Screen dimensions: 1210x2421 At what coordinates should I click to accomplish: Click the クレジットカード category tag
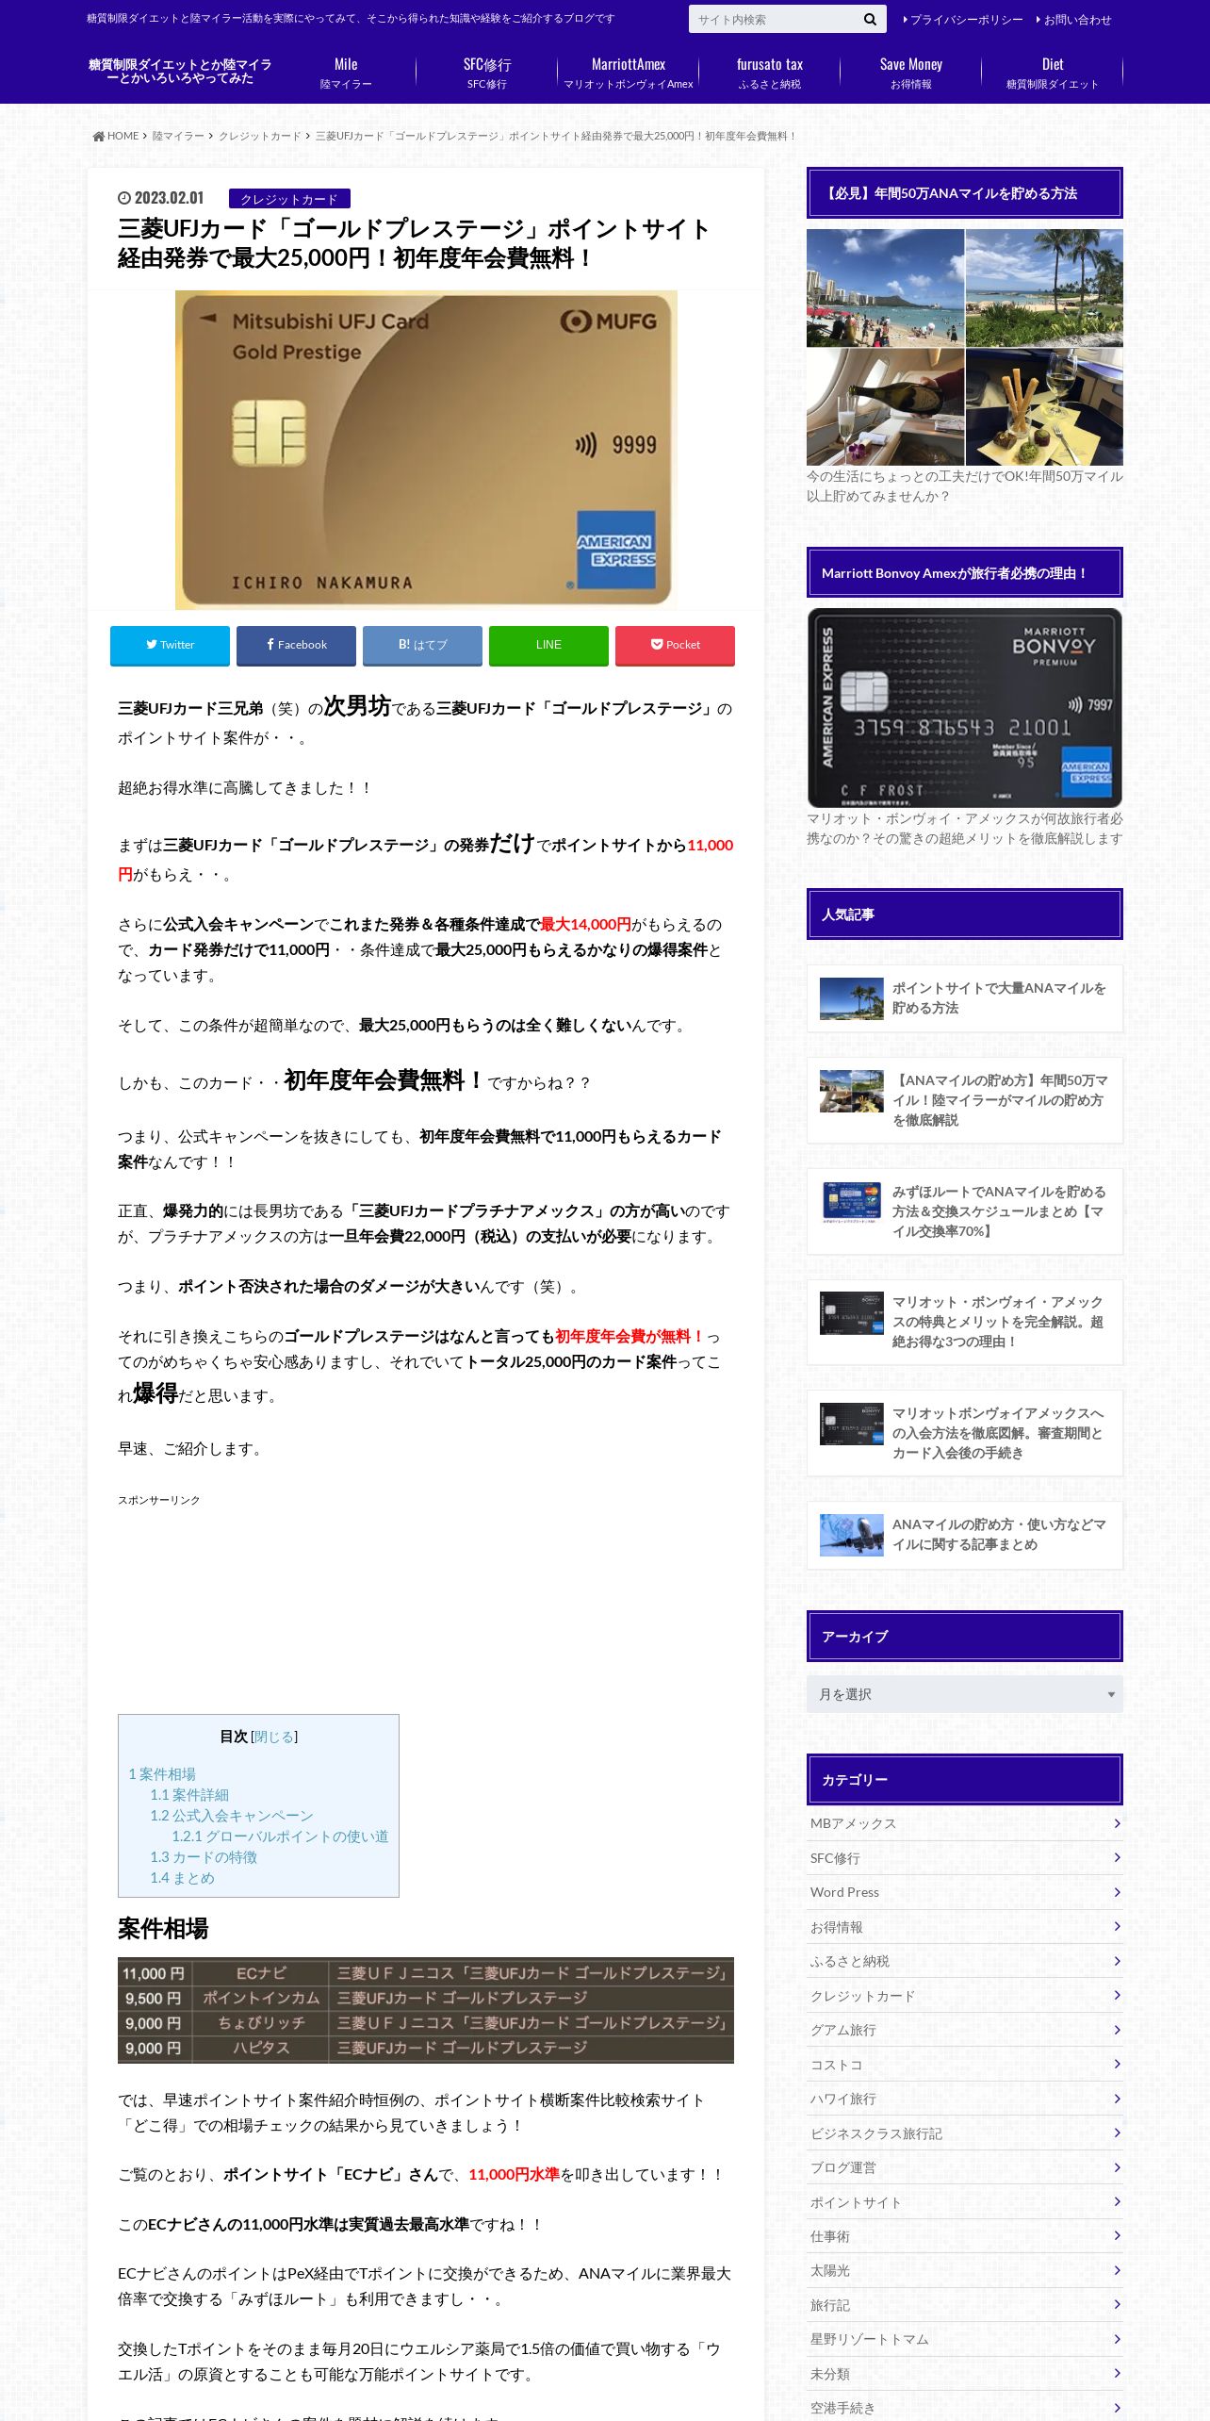tap(289, 199)
